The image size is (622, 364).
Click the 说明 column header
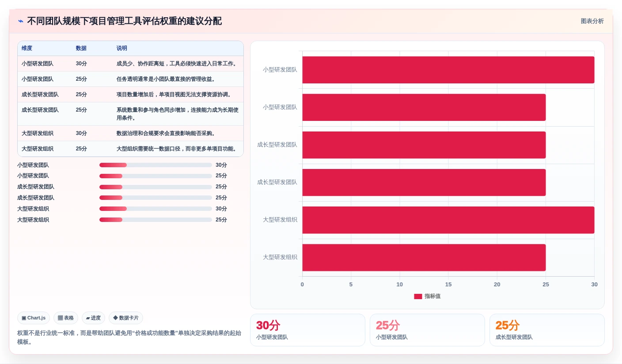(x=122, y=48)
